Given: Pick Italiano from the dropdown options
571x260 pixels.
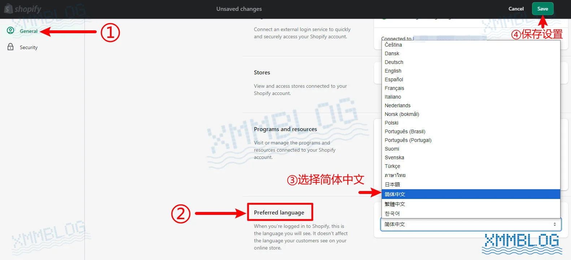Looking at the screenshot, I should point(471,97).
